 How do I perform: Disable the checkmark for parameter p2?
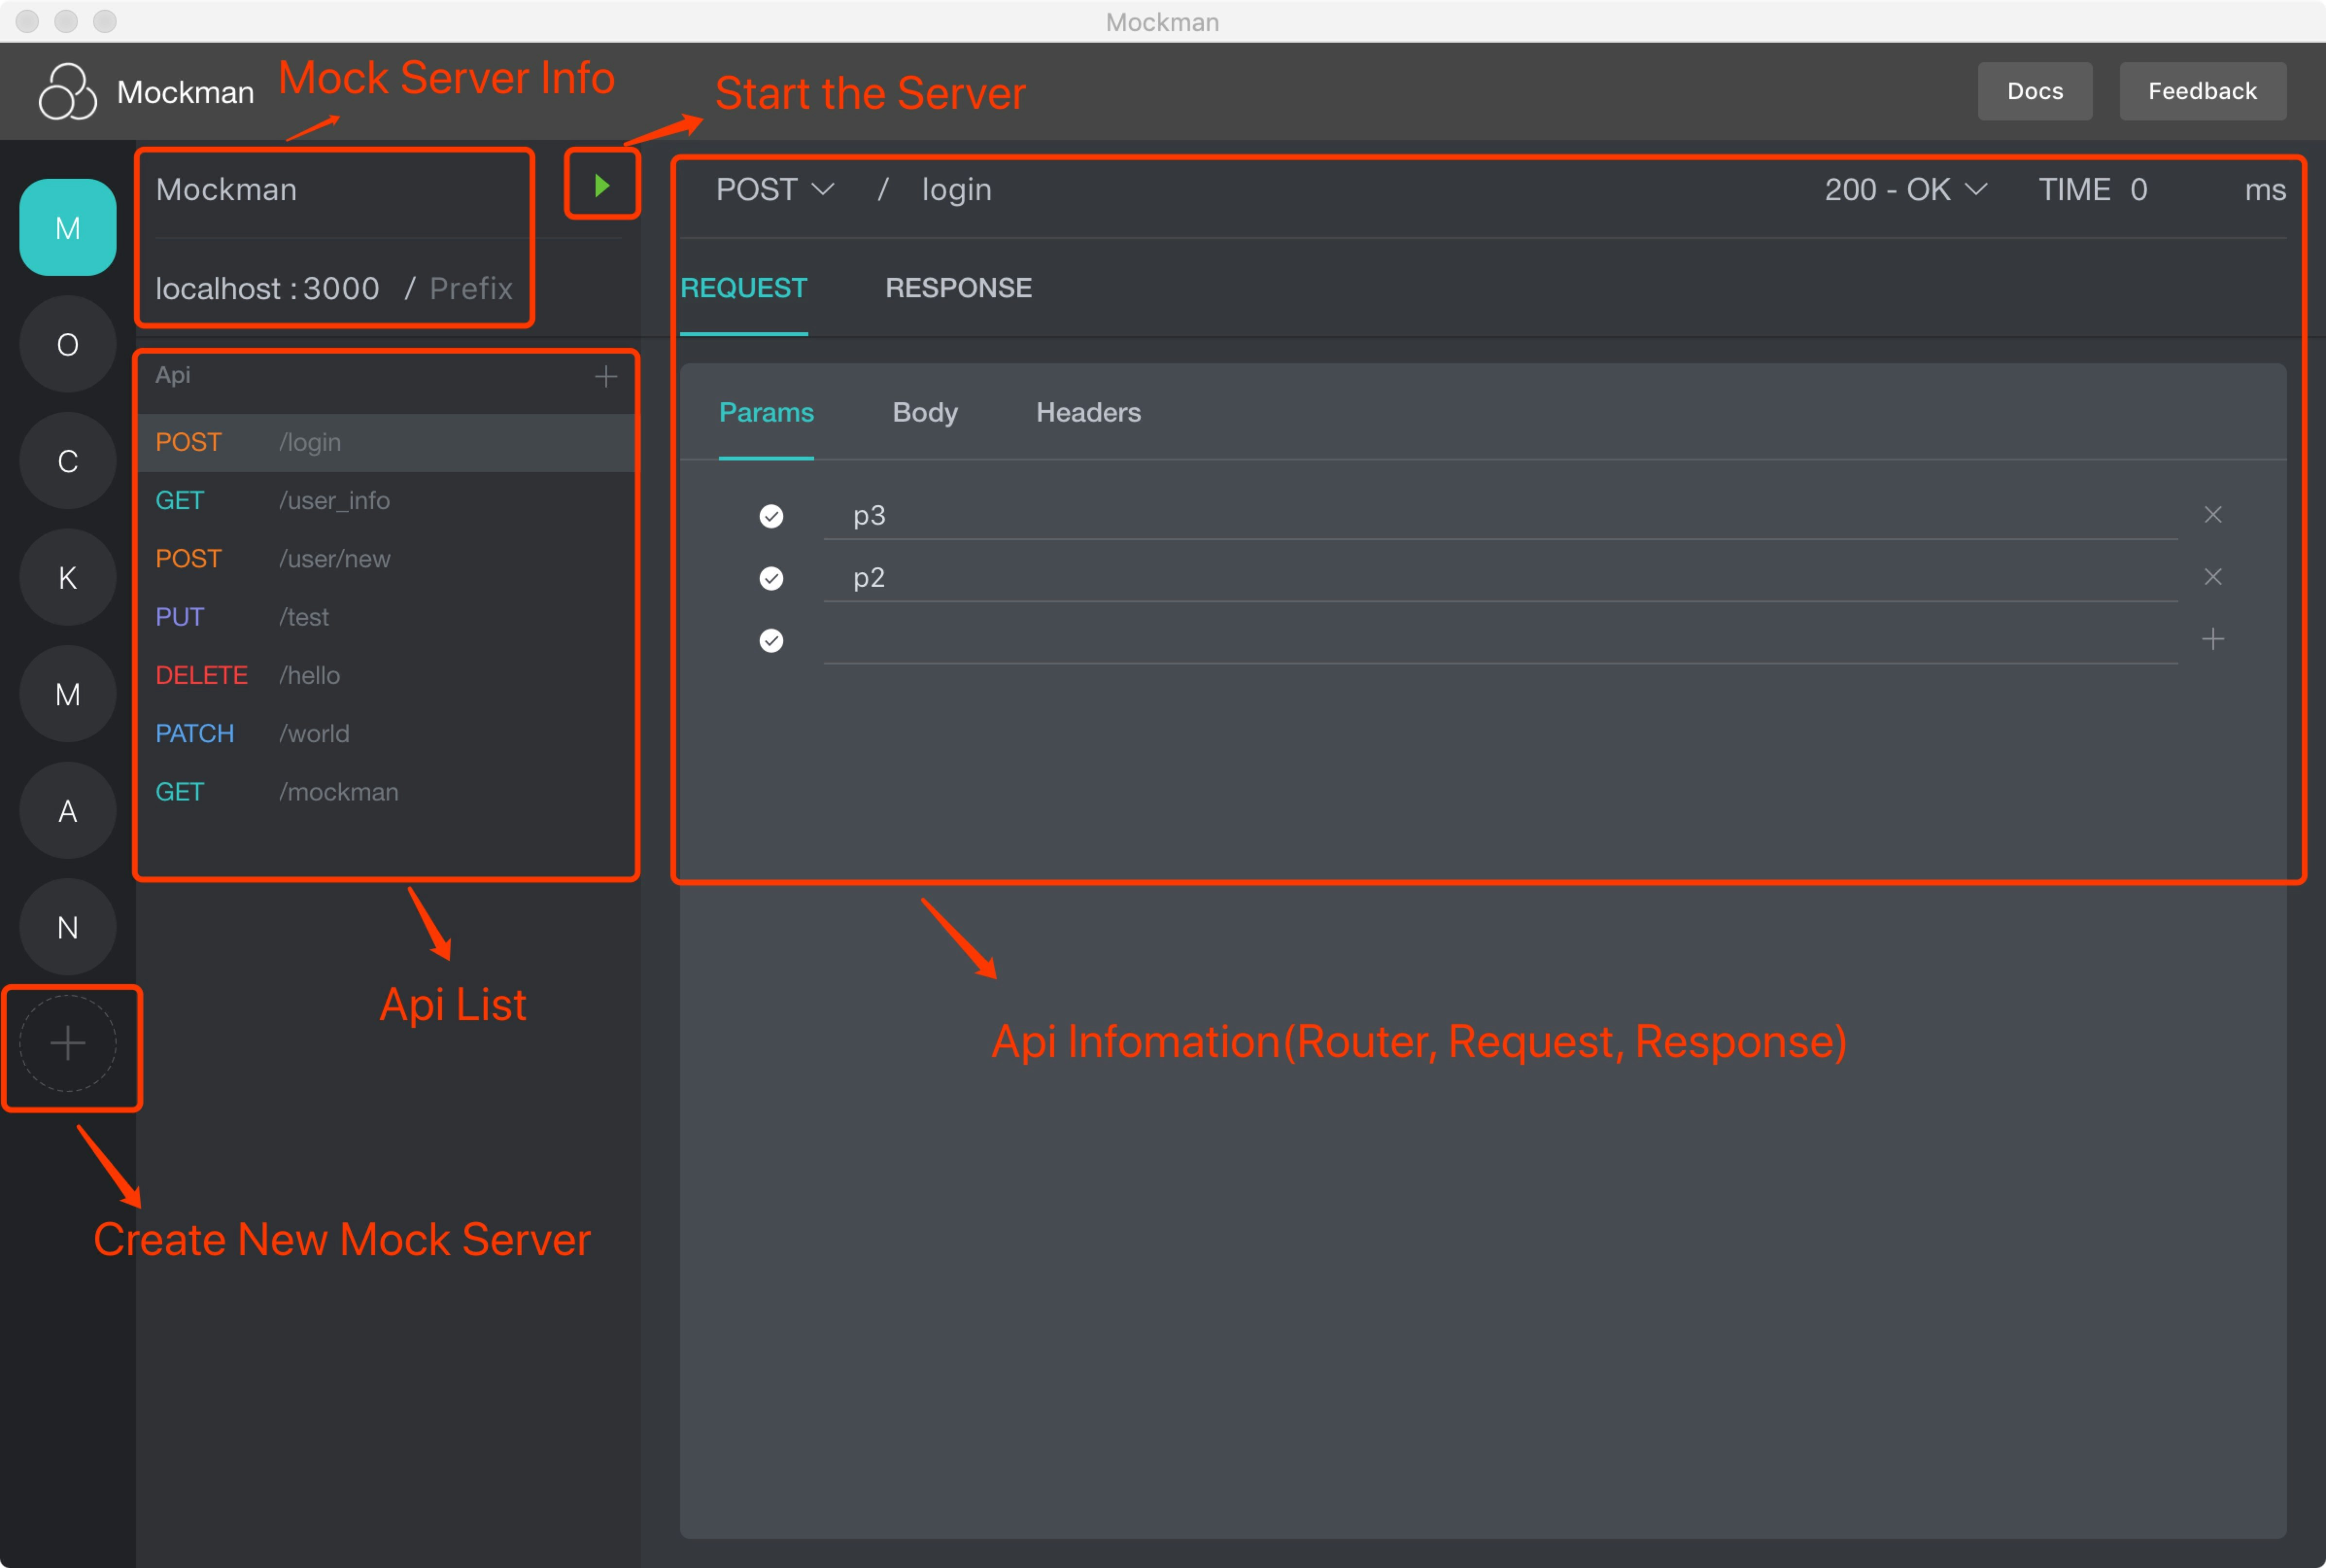(770, 578)
